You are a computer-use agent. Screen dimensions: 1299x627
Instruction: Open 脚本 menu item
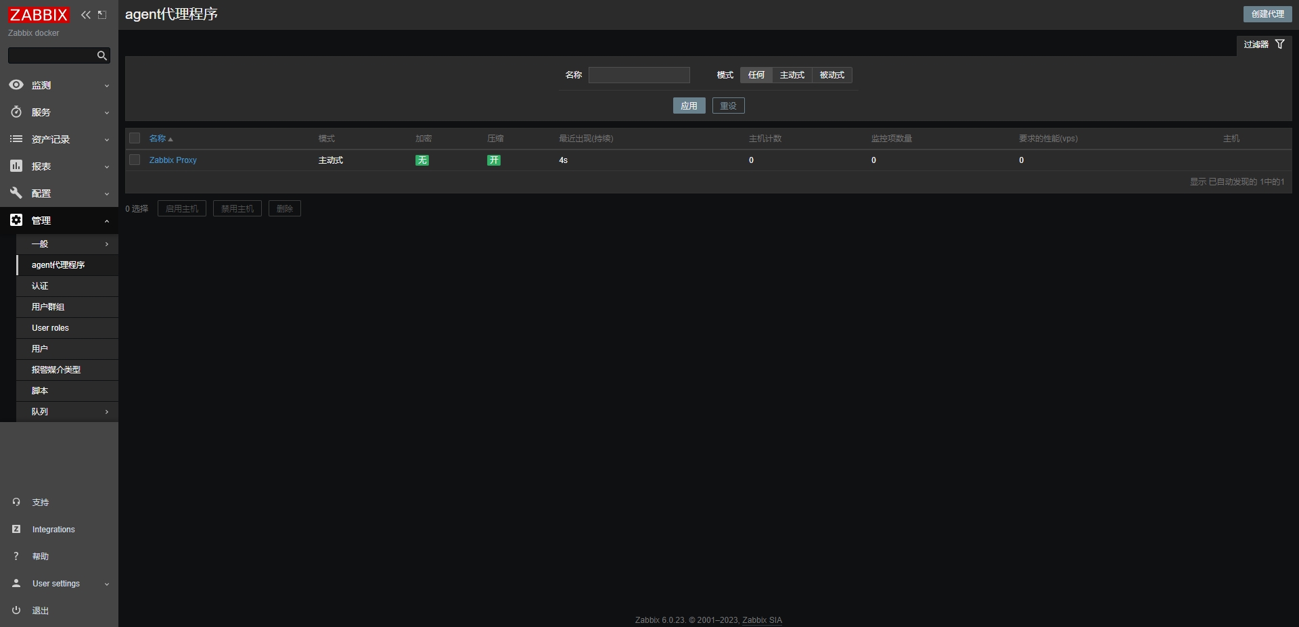coord(68,391)
